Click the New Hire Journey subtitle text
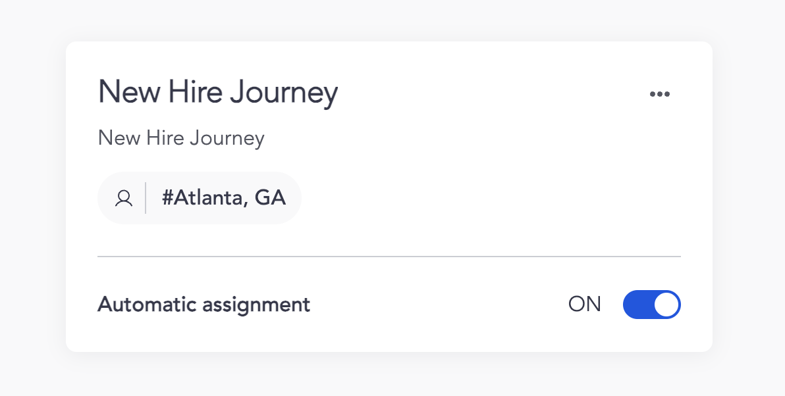 (181, 138)
